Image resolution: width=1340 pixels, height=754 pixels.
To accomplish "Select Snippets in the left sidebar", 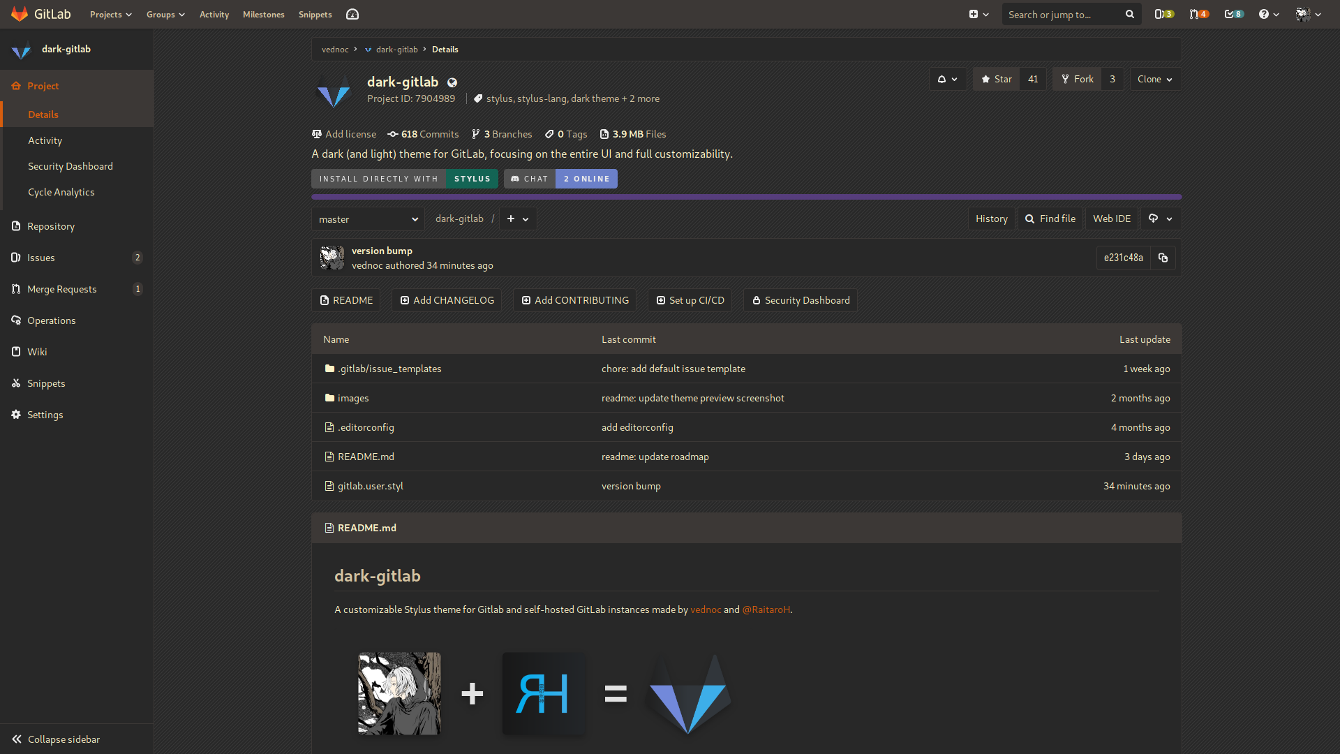I will pos(47,383).
